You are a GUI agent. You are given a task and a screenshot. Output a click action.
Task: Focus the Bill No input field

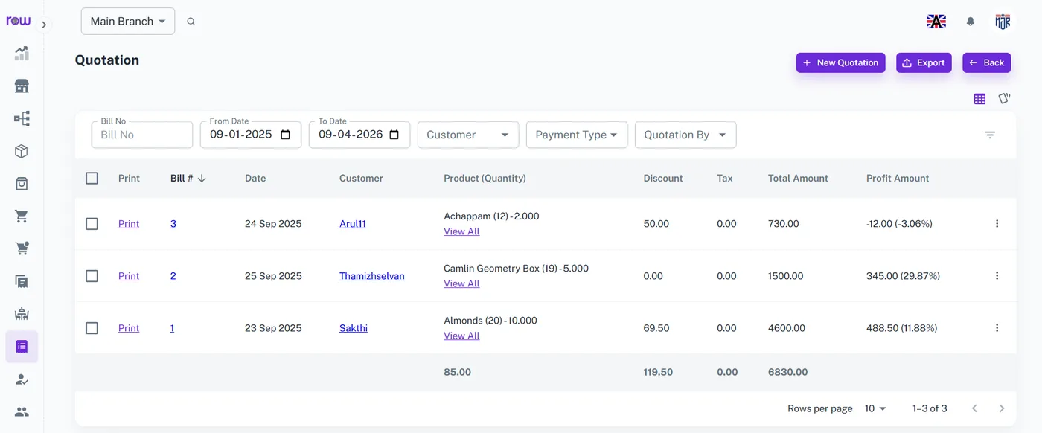142,135
